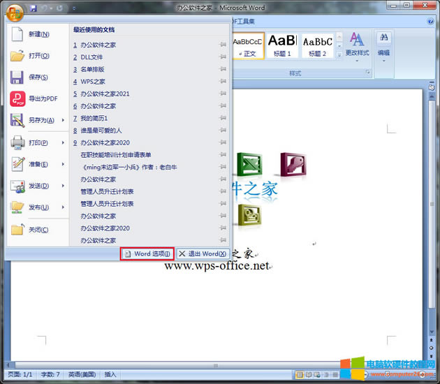Apply the 标题 1 style
Screen dimensions: 440x384
[282, 46]
